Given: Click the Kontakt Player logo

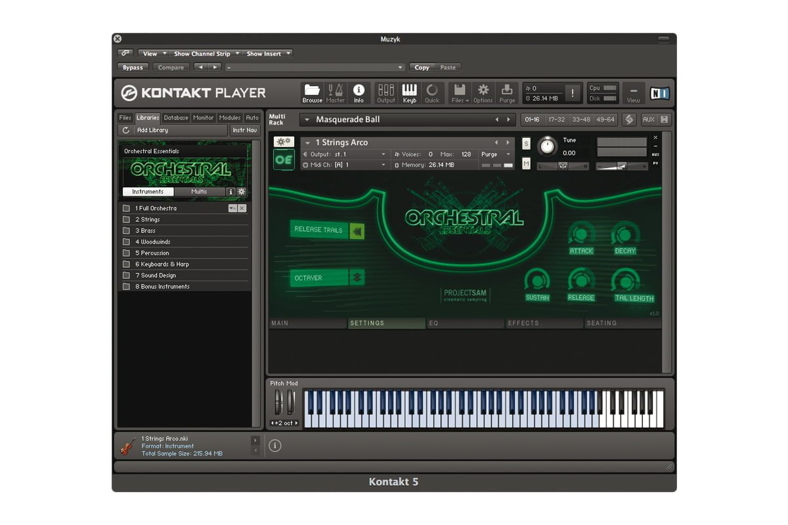Looking at the screenshot, I should pos(194,93).
